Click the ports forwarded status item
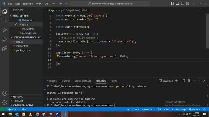Viewport: 209px width, 117px height. tap(24, 110)
